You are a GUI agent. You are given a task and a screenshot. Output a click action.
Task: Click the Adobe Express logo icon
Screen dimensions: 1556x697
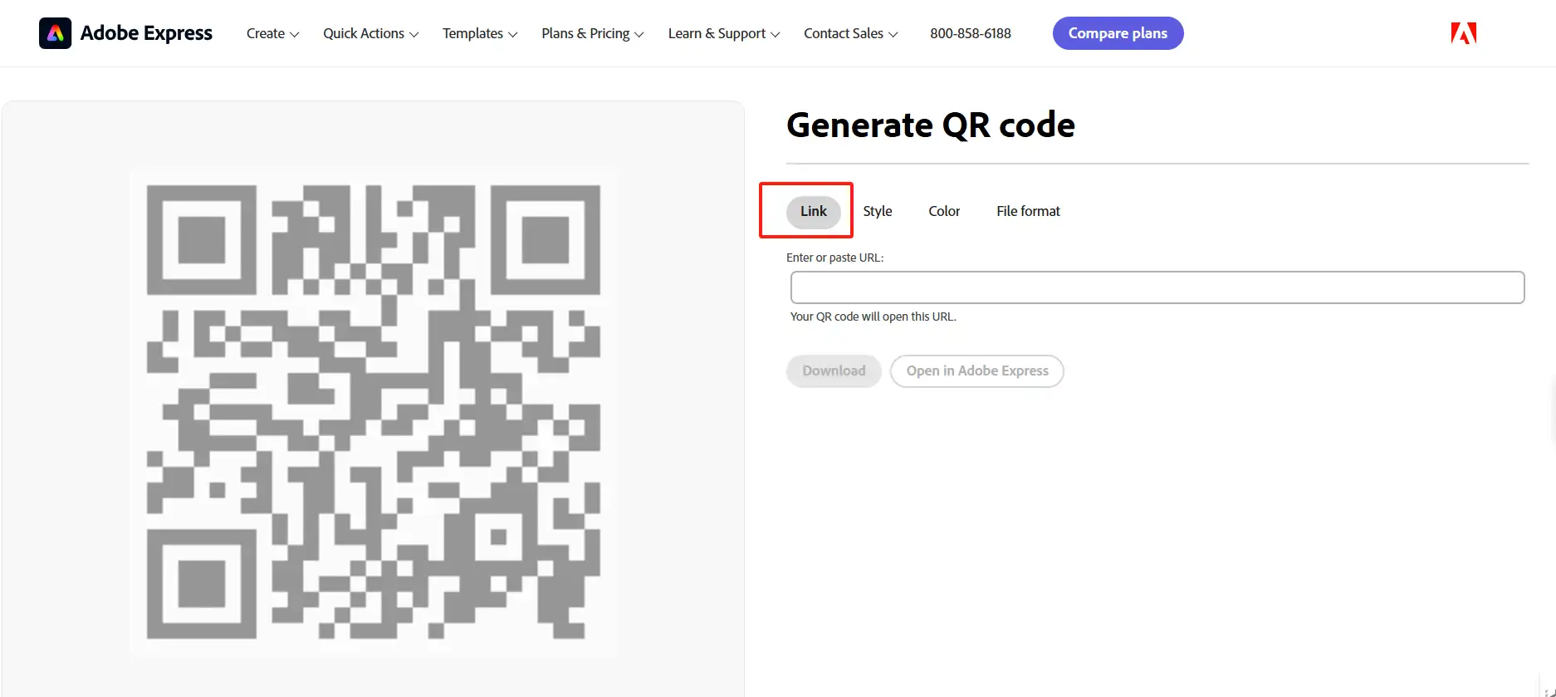[x=55, y=33]
